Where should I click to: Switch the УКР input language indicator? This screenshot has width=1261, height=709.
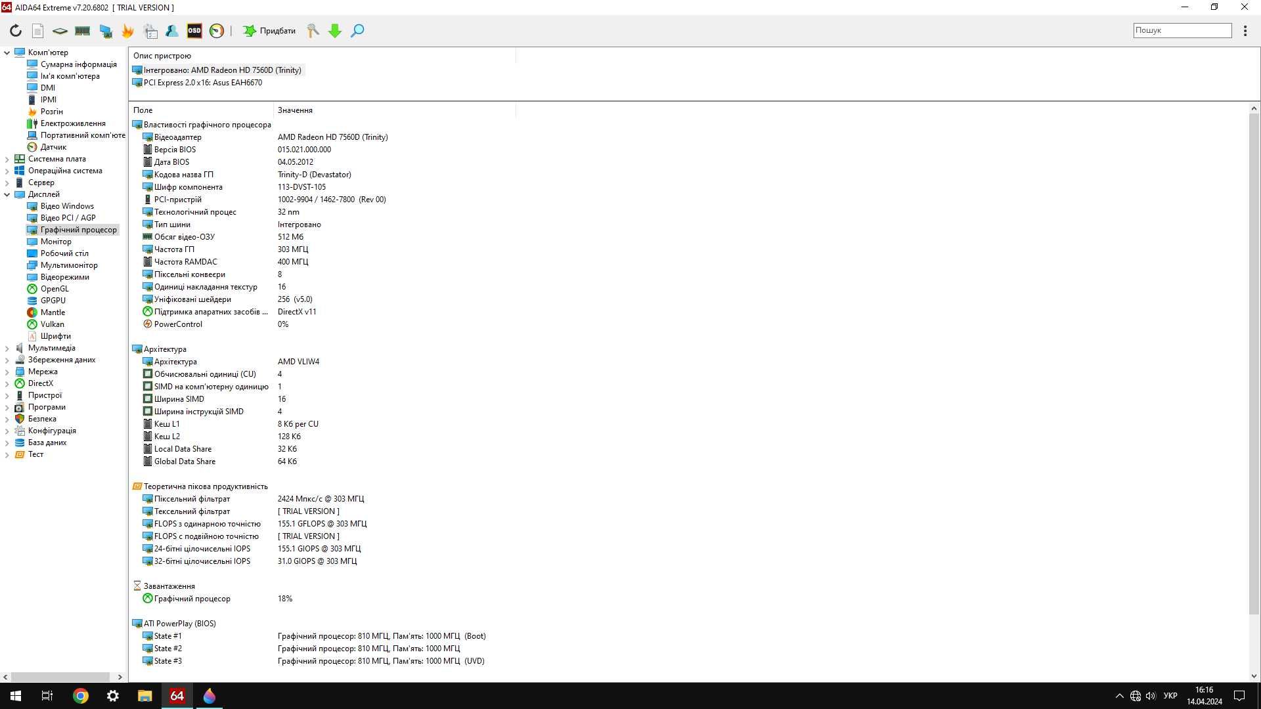1170,696
